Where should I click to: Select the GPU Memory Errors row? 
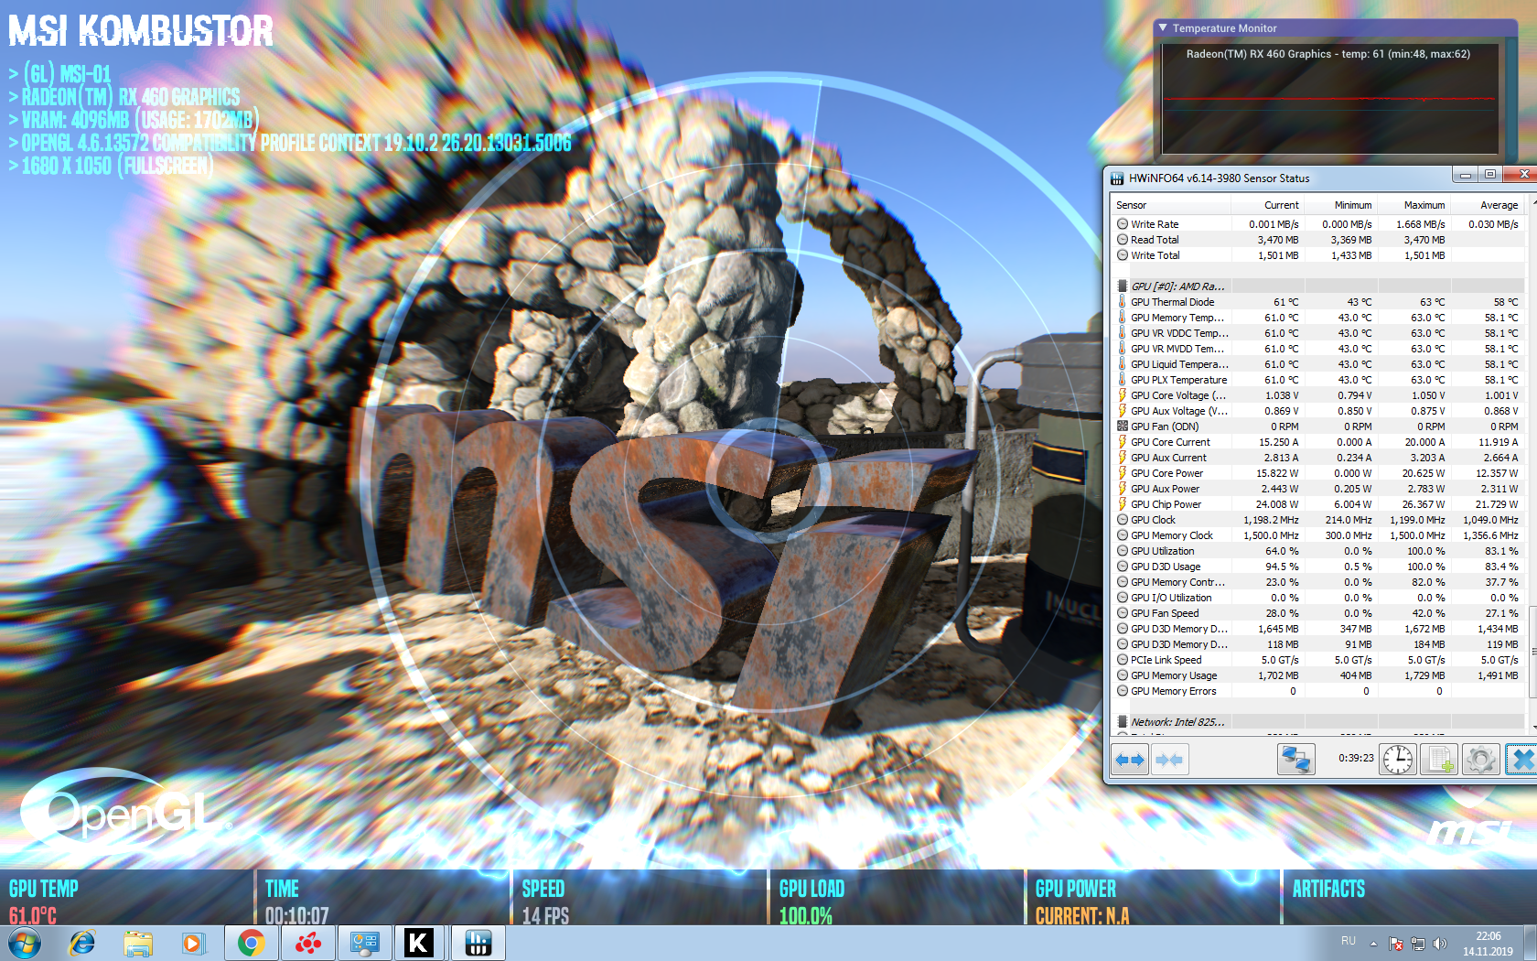[x=1317, y=691]
